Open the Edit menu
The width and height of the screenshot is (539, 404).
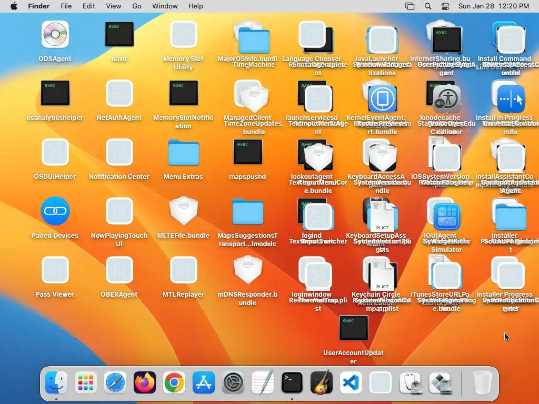[88, 6]
